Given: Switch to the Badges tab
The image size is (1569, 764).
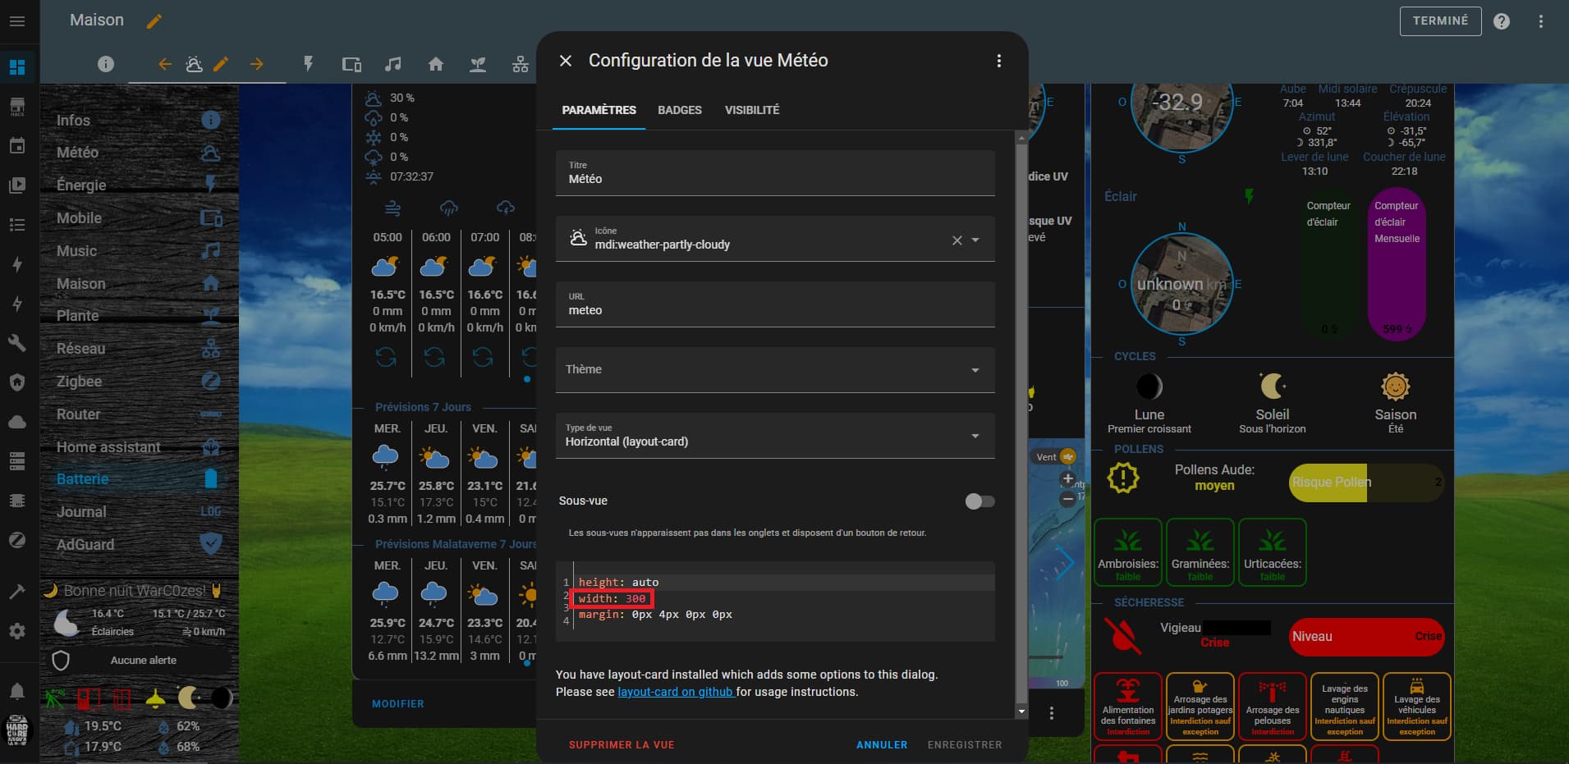Looking at the screenshot, I should 679,110.
